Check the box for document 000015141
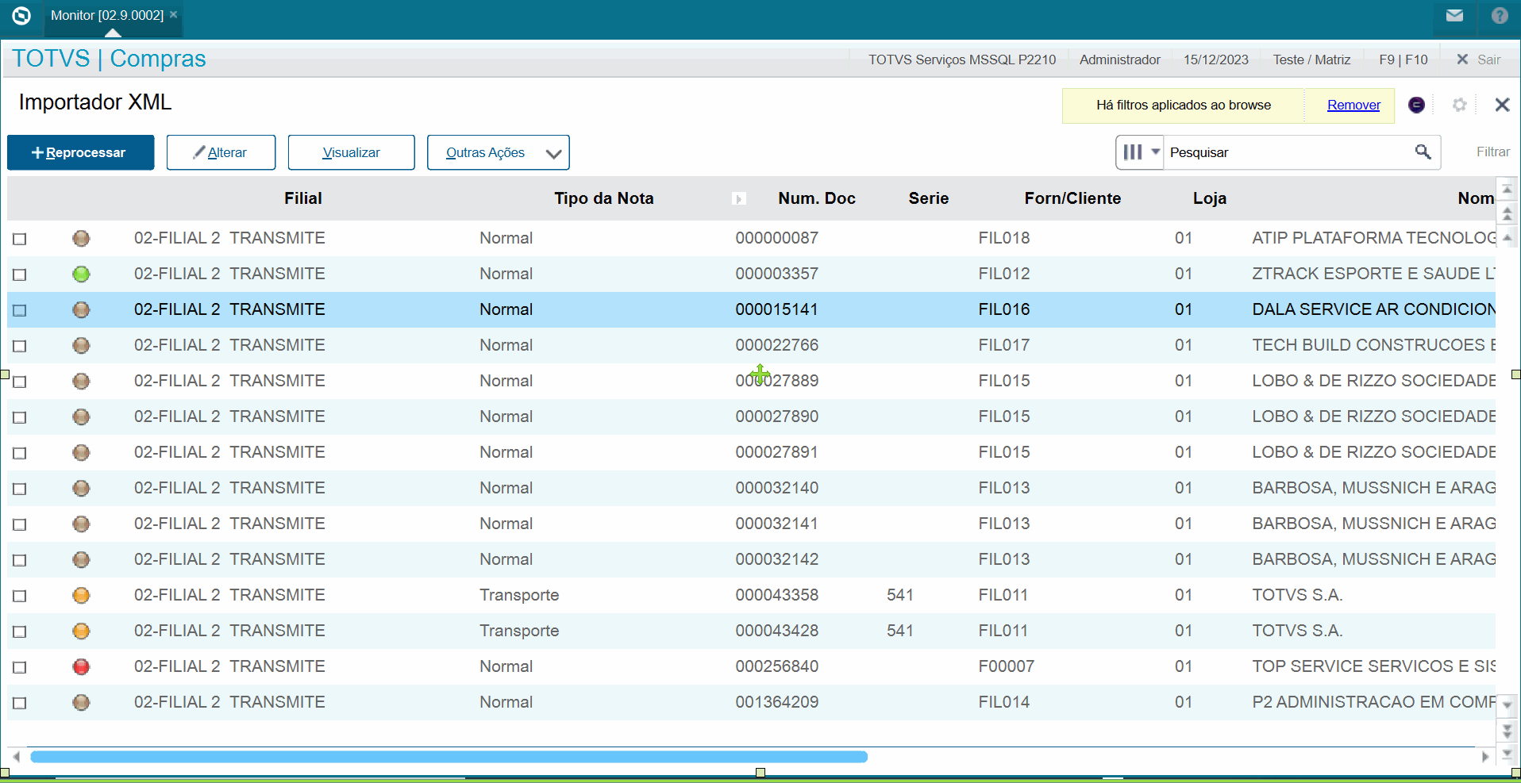The height and width of the screenshot is (783, 1521). [x=20, y=310]
